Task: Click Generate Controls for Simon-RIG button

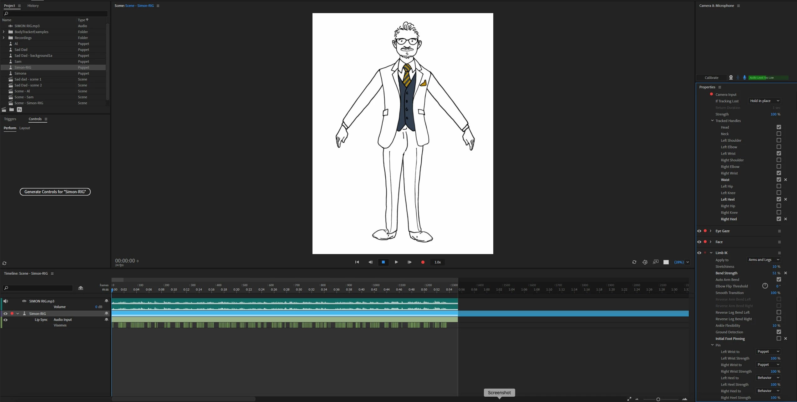Action: click(x=55, y=192)
